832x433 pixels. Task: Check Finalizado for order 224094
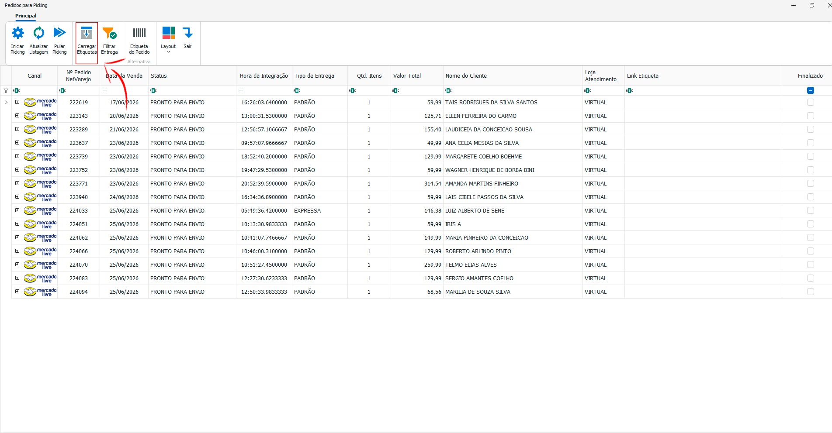(x=811, y=292)
